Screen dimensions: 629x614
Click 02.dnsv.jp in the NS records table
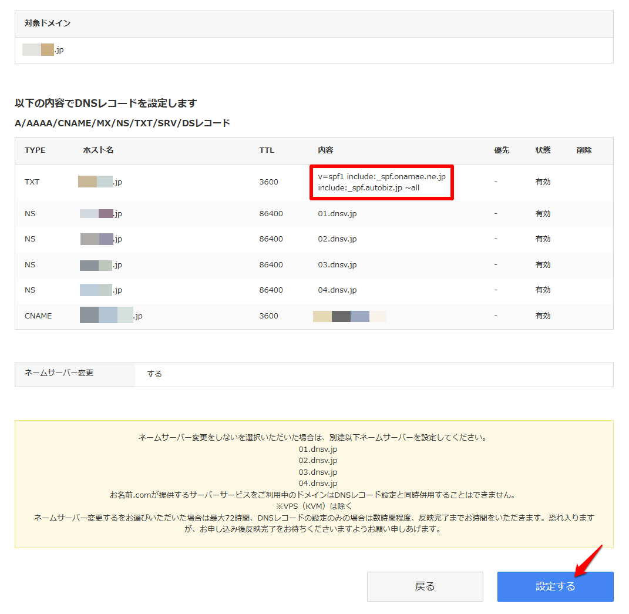pos(337,239)
